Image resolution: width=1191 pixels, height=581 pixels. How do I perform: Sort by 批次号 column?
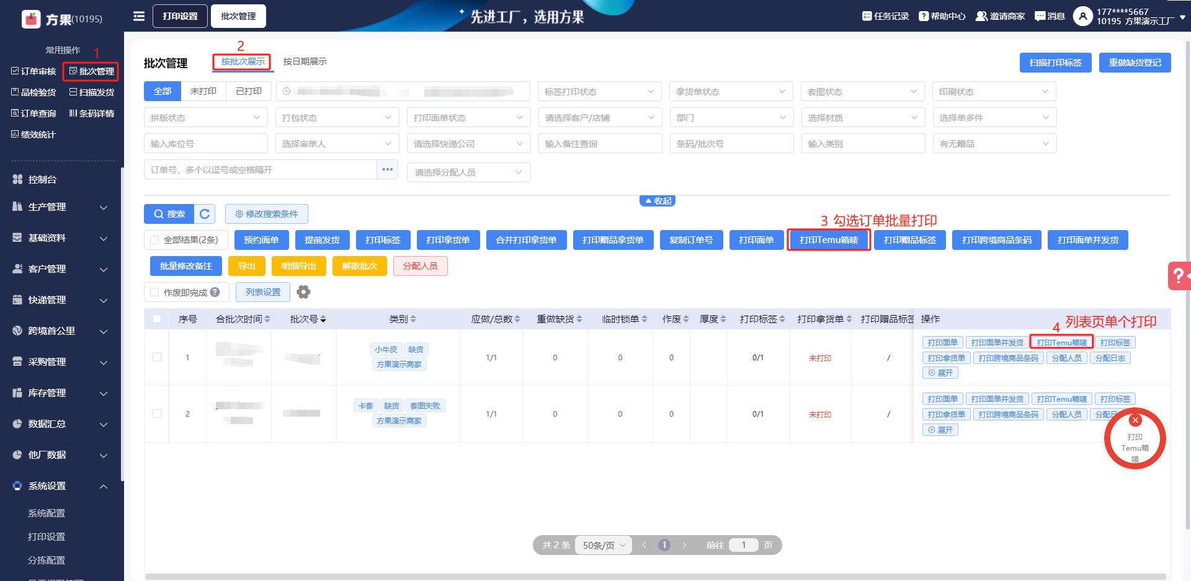click(323, 319)
